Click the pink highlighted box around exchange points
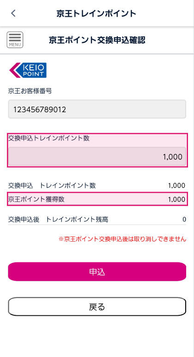This screenshot has height=357, width=194. [x=97, y=150]
